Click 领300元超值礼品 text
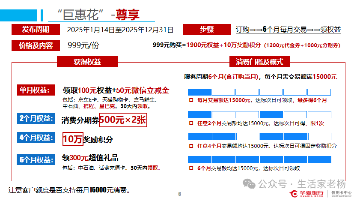Screen dimensions: 357x198 coord(90,158)
